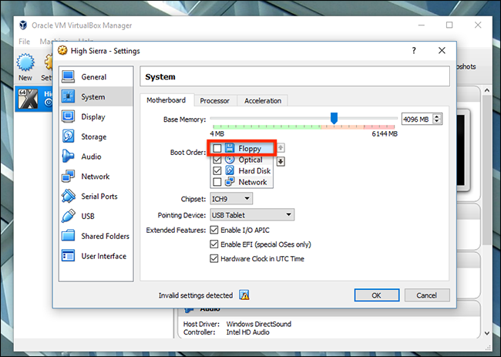Viewport: 501px width, 357px height.
Task: Open the Pointing Device USB Tablet dropdown
Action: click(252, 215)
